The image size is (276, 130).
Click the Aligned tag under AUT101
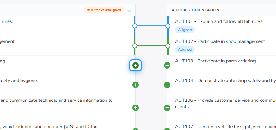click(x=185, y=30)
